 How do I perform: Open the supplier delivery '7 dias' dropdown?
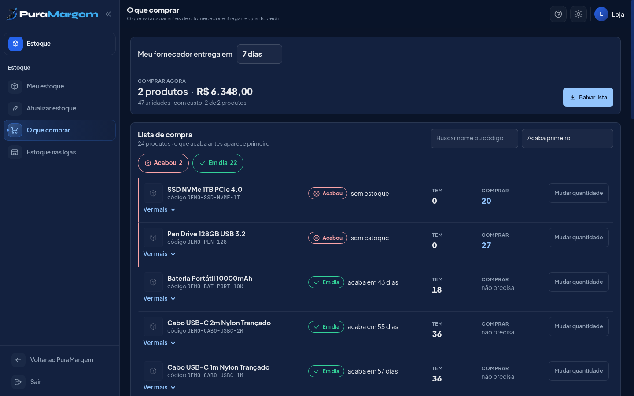pos(259,54)
